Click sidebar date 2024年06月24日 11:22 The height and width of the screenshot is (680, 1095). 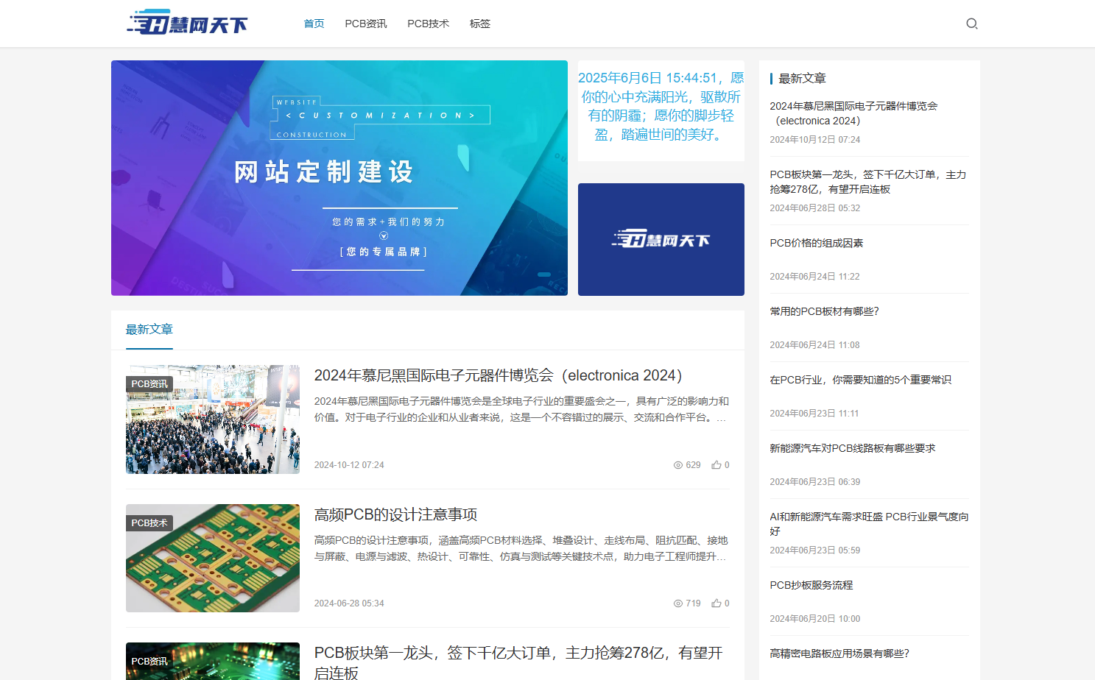click(815, 277)
